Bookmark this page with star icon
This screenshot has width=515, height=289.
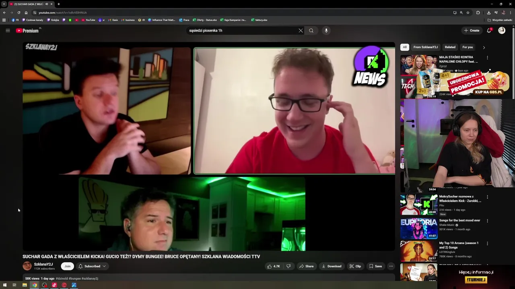(468, 12)
